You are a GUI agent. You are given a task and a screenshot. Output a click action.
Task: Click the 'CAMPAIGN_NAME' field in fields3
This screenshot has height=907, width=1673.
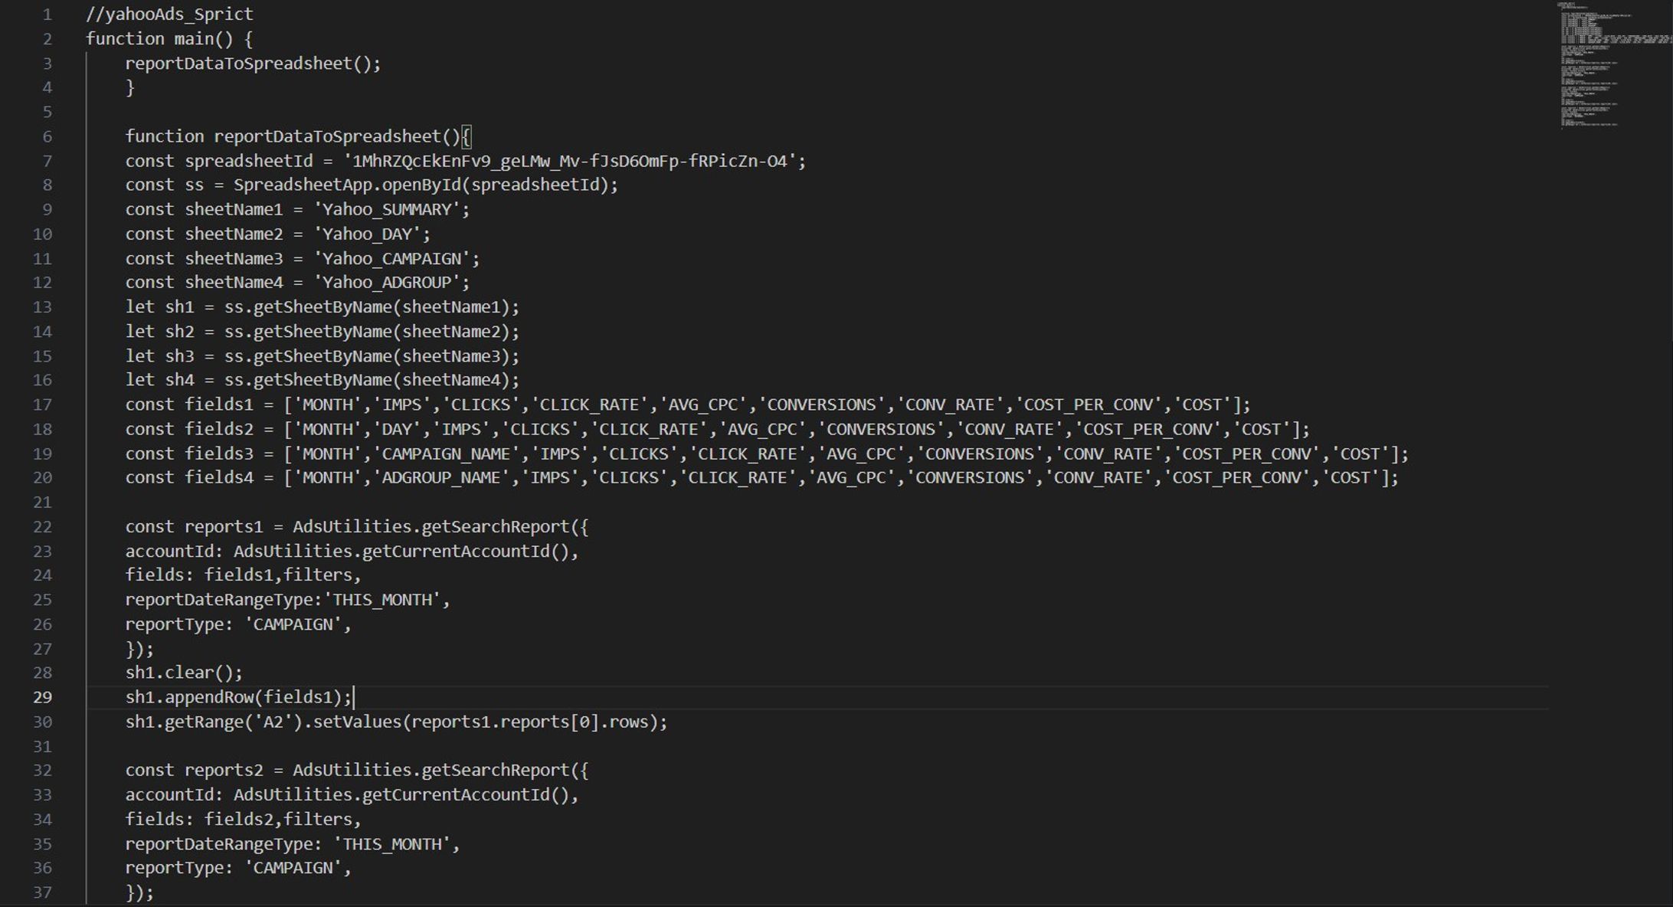(445, 453)
